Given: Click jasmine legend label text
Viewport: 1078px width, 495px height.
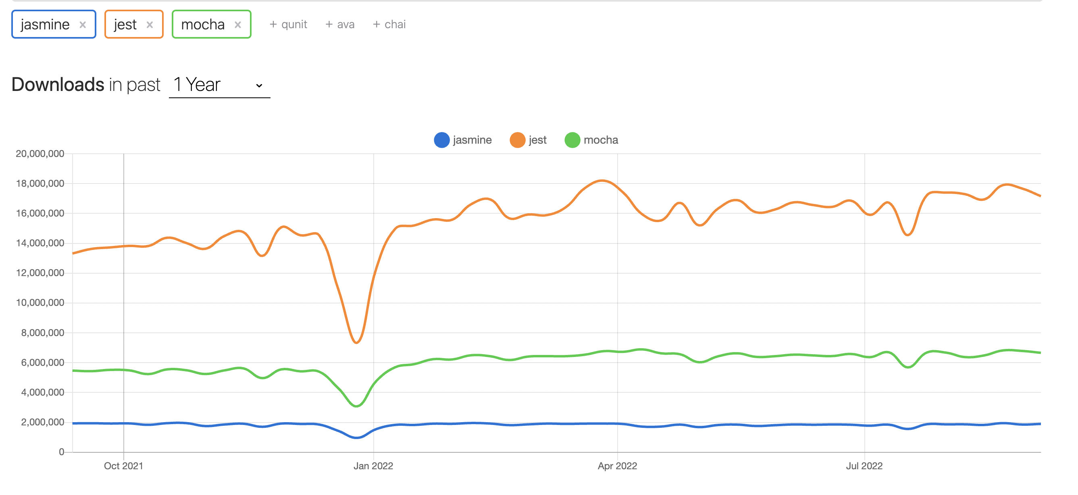Looking at the screenshot, I should pyautogui.click(x=472, y=140).
